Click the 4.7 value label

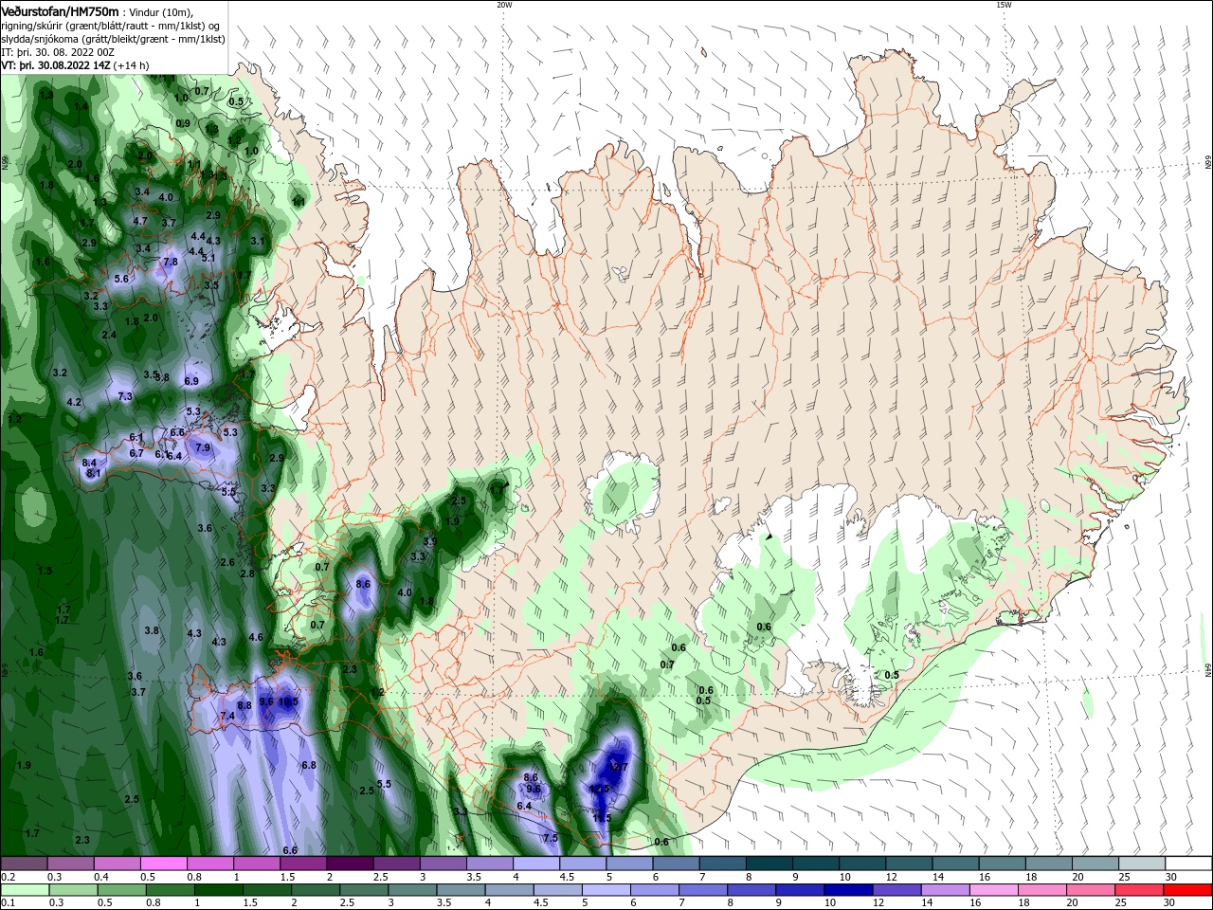140,221
